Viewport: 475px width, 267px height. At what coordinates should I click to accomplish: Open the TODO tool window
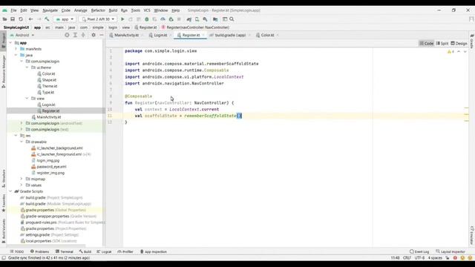click(x=16, y=251)
